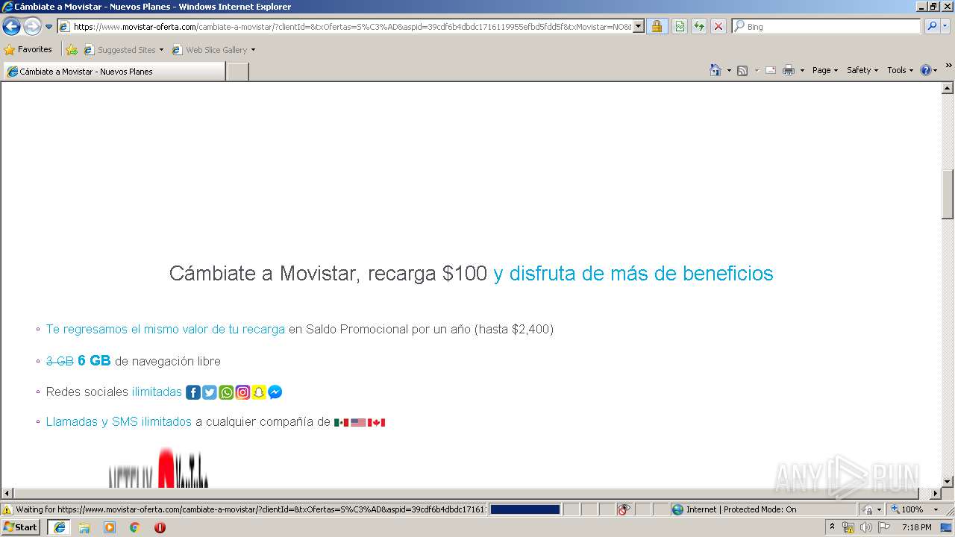Click the Print icon
The image size is (955, 537).
pos(789,70)
